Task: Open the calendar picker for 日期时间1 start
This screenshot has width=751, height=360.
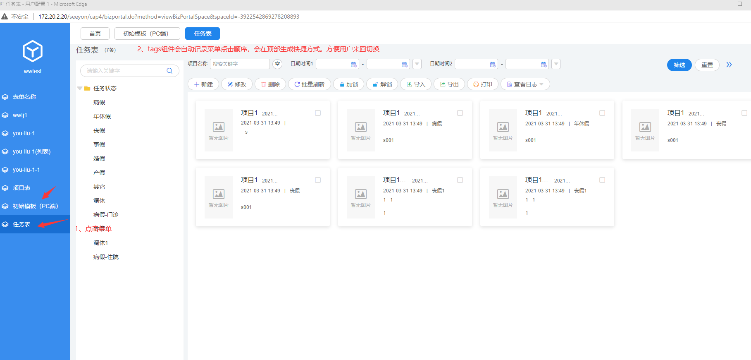Action: (x=353, y=64)
